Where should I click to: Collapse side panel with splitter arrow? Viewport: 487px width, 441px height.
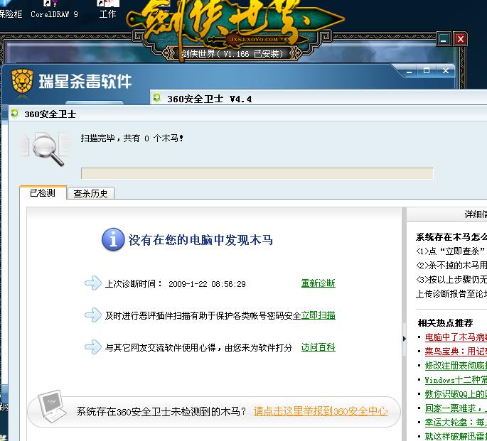point(404,339)
